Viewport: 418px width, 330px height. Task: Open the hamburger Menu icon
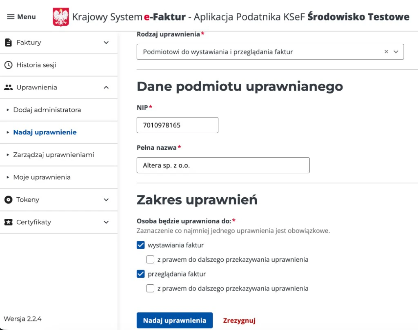pyautogui.click(x=11, y=17)
